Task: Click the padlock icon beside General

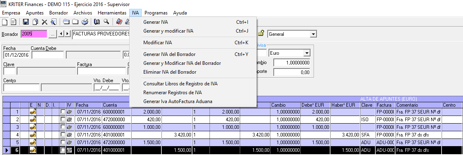Action: [261, 33]
